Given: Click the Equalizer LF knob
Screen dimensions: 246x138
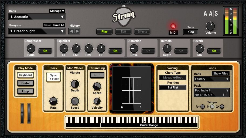Looking at the screenshot, I should 64,49.
